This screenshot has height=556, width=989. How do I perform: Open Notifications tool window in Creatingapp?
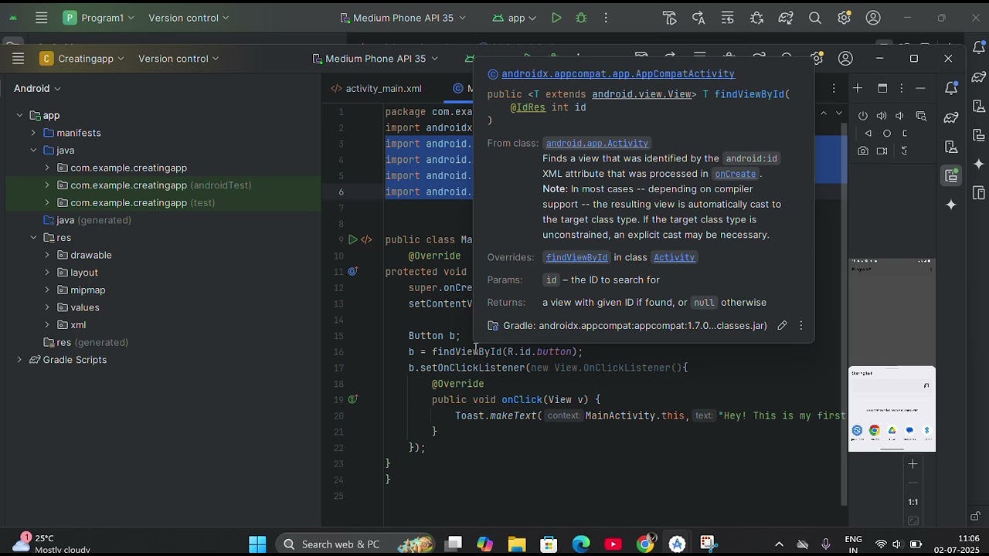[x=951, y=88]
